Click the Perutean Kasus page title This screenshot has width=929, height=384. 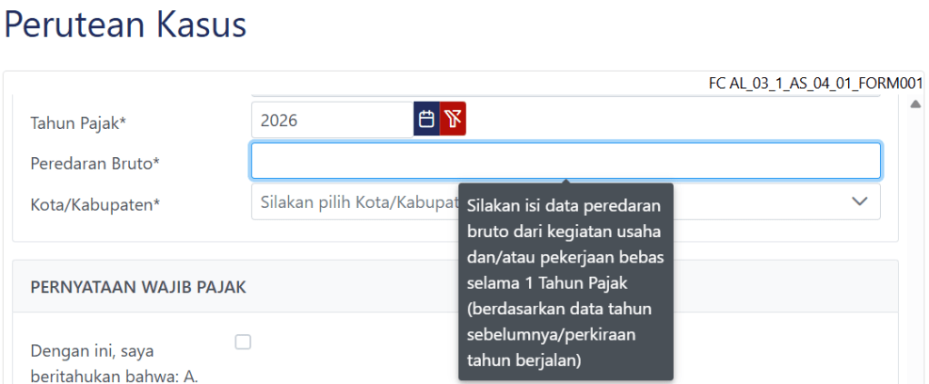(125, 25)
